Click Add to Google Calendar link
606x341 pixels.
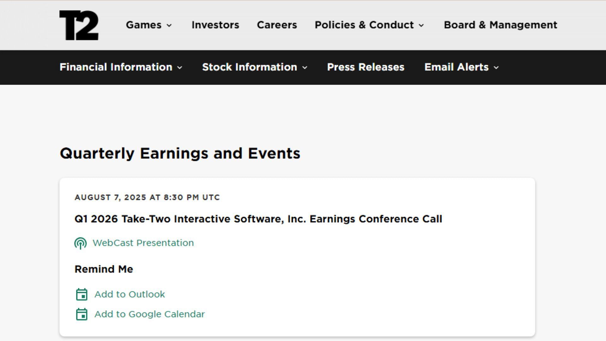pos(150,314)
